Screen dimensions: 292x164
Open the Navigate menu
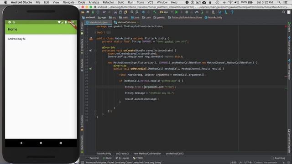click(68, 2)
